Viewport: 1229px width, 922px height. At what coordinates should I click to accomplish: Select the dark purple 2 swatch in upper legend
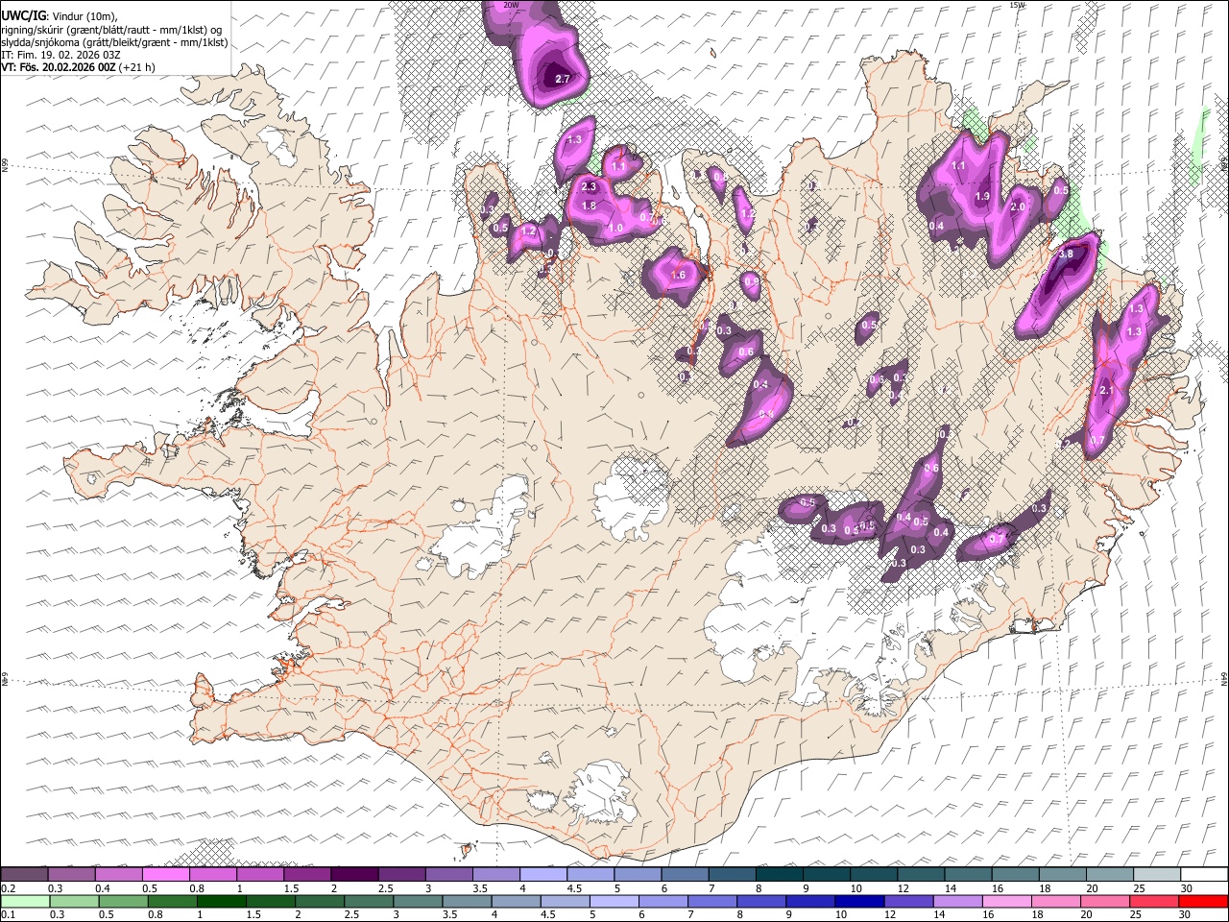tap(354, 874)
